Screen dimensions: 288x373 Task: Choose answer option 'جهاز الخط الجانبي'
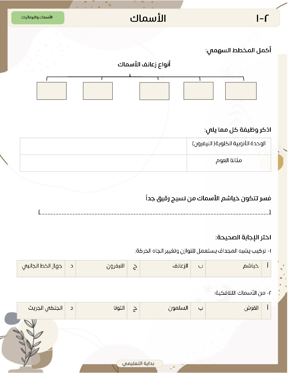(42, 266)
